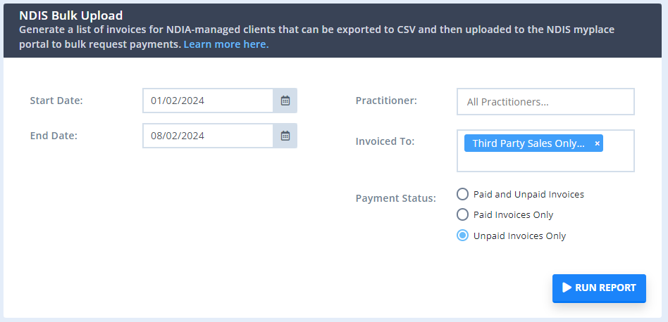Click the Third Party Sales Only chip
The height and width of the screenshot is (322, 668).
(528, 143)
